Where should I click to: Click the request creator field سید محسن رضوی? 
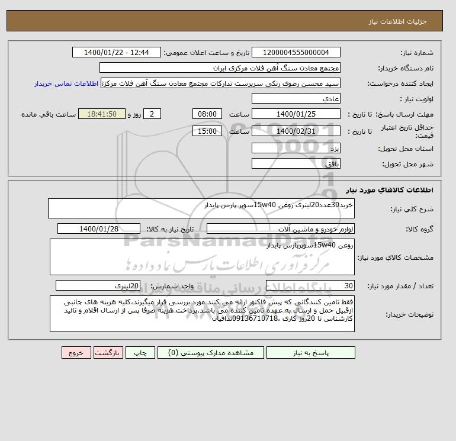(x=220, y=83)
